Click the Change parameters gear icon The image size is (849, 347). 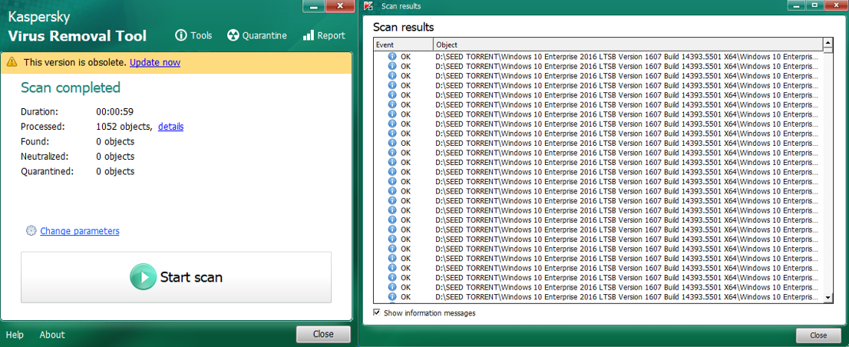[x=31, y=230]
